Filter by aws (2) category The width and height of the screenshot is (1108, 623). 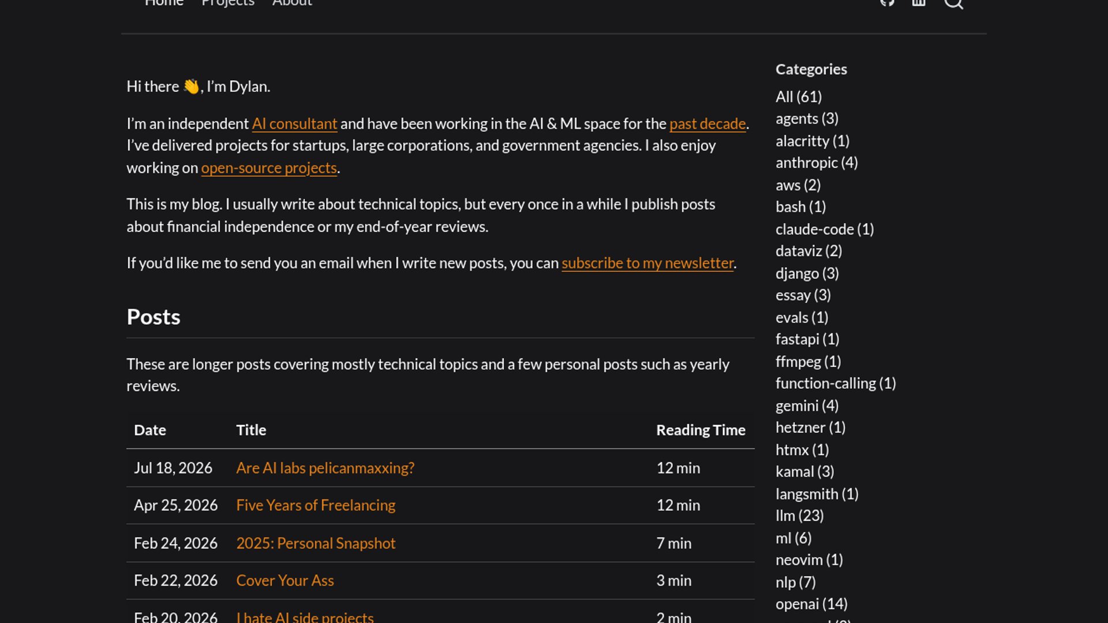[798, 185]
